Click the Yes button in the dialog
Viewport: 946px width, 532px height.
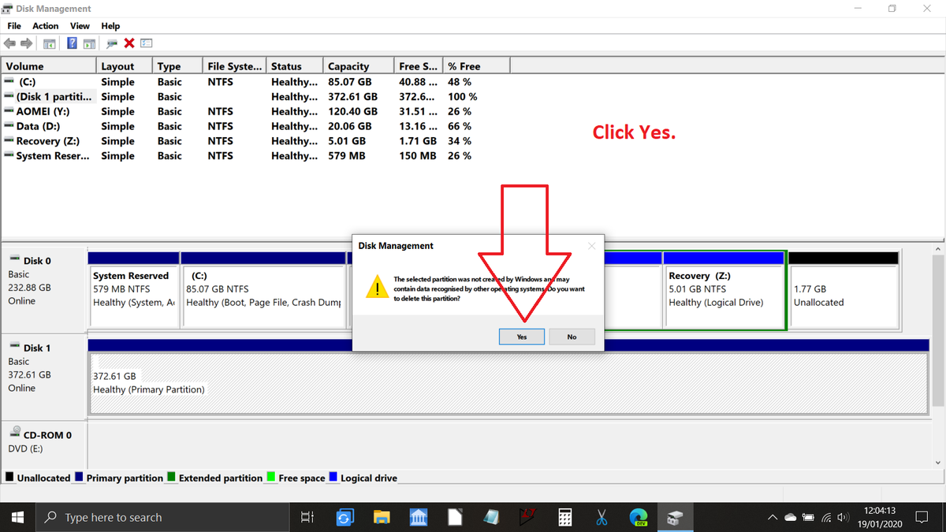tap(521, 337)
